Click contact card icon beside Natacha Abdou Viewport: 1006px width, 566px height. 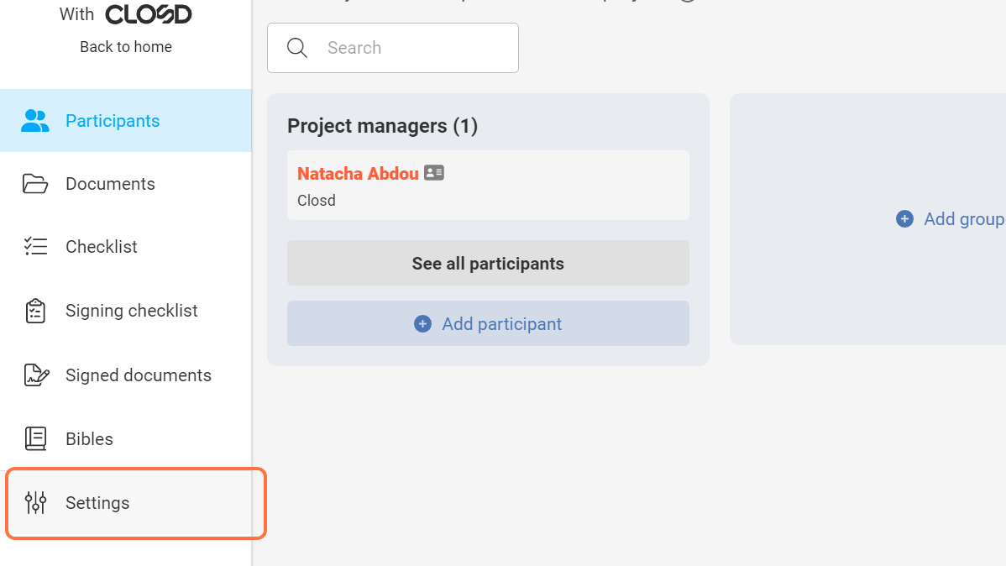pos(434,173)
